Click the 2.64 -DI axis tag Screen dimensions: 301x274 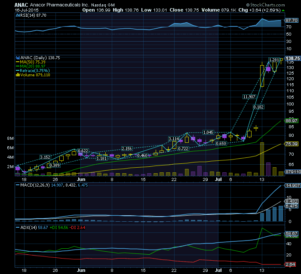pyautogui.click(x=290, y=264)
